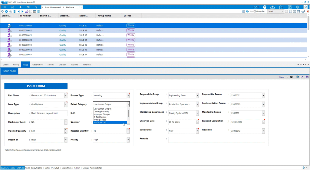Screen dimensions: 310x174
Task: Open the Small size combo box
Action: (275, 11)
